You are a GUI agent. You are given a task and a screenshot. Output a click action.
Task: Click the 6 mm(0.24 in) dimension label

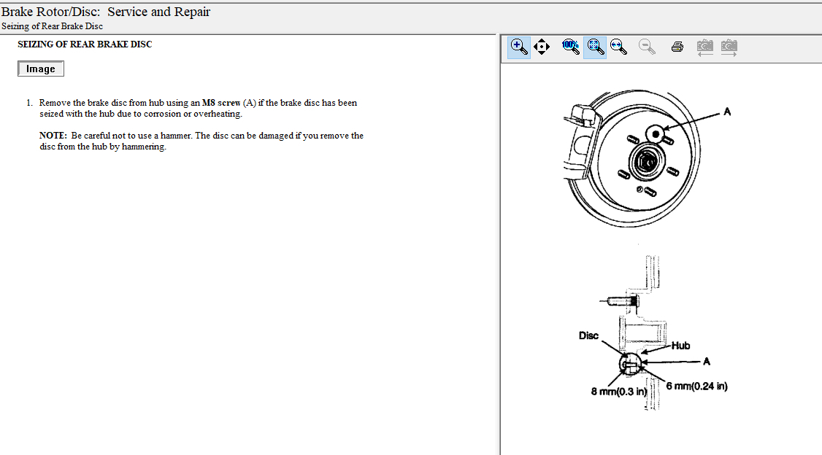(696, 386)
